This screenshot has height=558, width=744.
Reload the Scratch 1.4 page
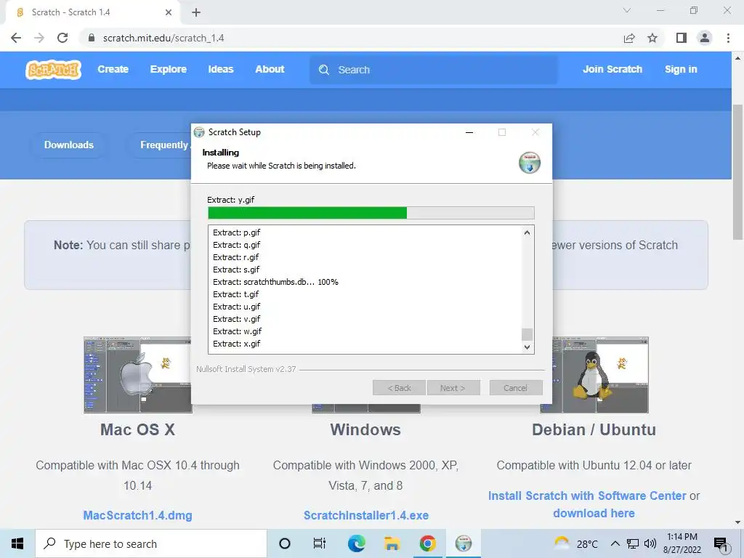(x=62, y=38)
